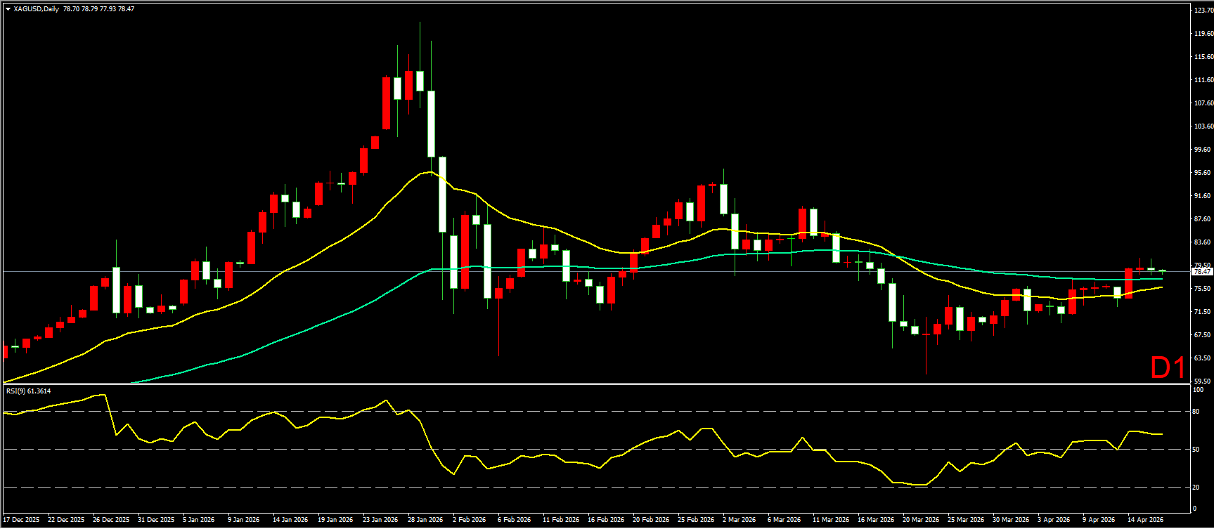Click the 2 Mar 2026 date label

(738, 520)
